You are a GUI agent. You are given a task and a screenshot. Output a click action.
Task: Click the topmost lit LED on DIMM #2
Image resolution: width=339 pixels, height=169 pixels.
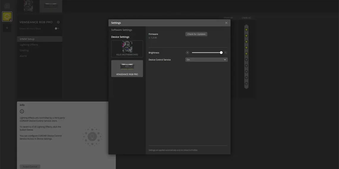click(246, 30)
